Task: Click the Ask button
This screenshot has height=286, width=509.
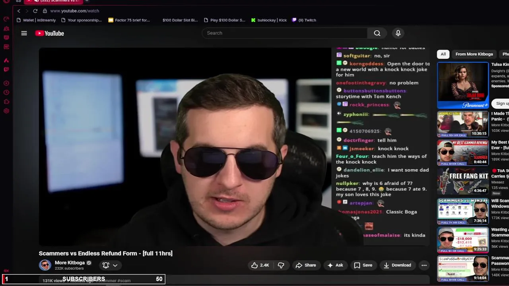Action: (x=335, y=265)
